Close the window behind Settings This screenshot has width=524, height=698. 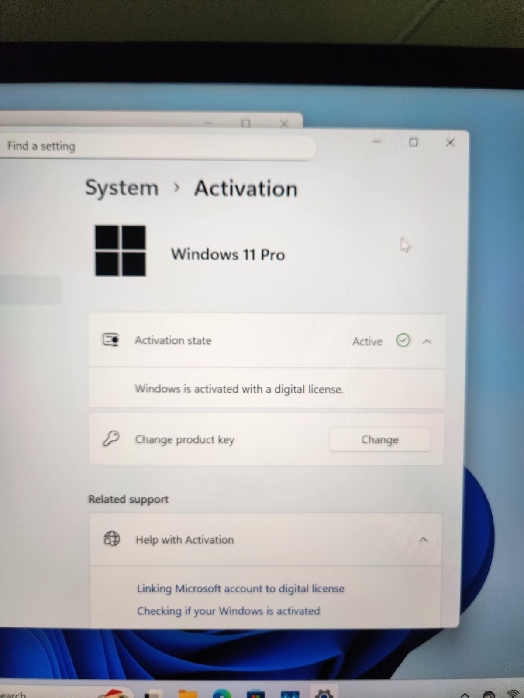[x=284, y=124]
